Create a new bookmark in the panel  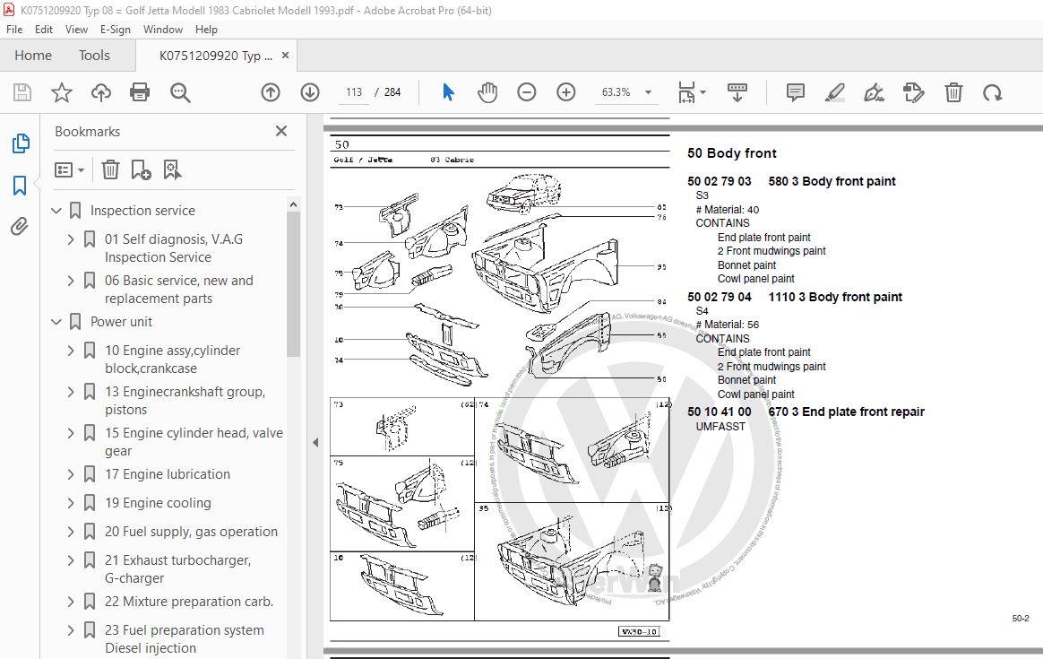point(140,169)
